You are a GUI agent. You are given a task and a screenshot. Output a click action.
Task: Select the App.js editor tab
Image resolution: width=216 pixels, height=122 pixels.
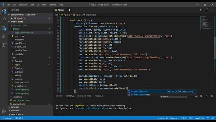pos(61,10)
